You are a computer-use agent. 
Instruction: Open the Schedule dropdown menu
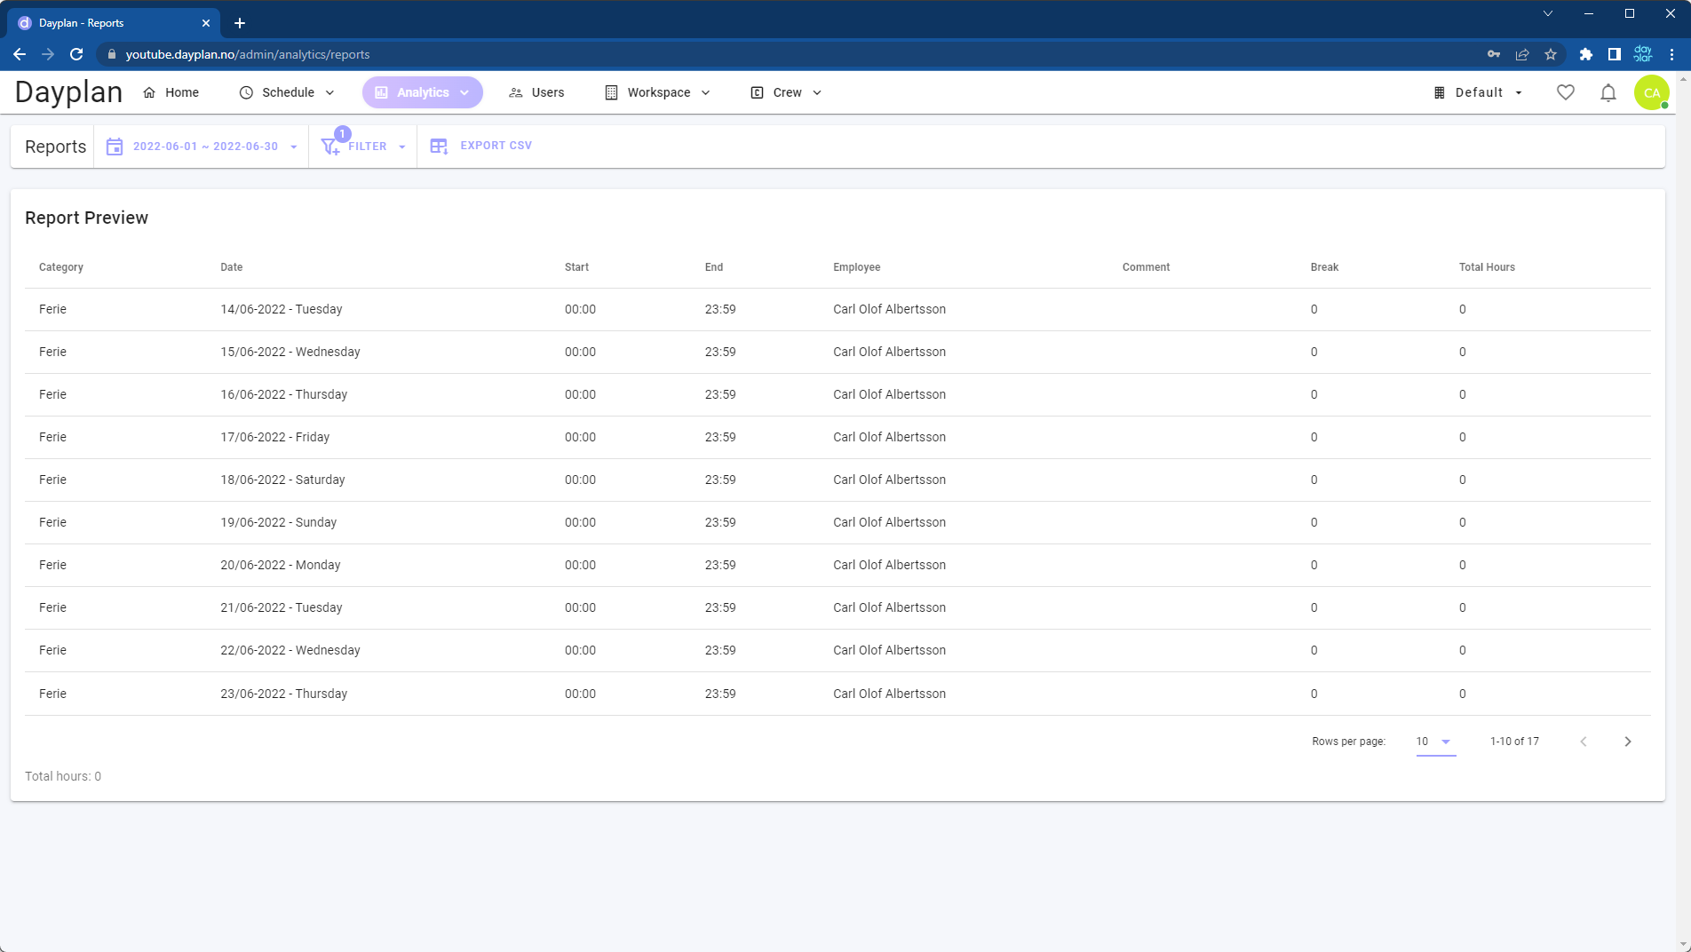pyautogui.click(x=287, y=92)
